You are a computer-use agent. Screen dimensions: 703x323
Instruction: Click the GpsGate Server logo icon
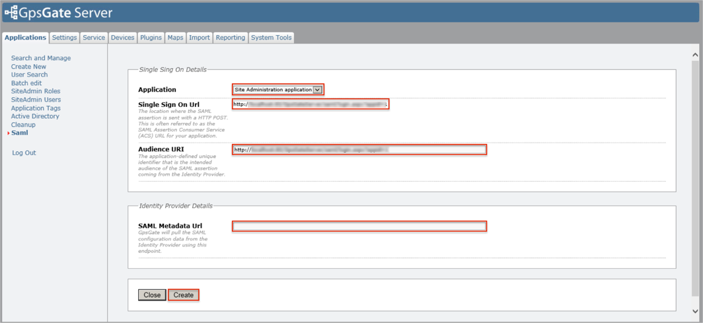(11, 13)
